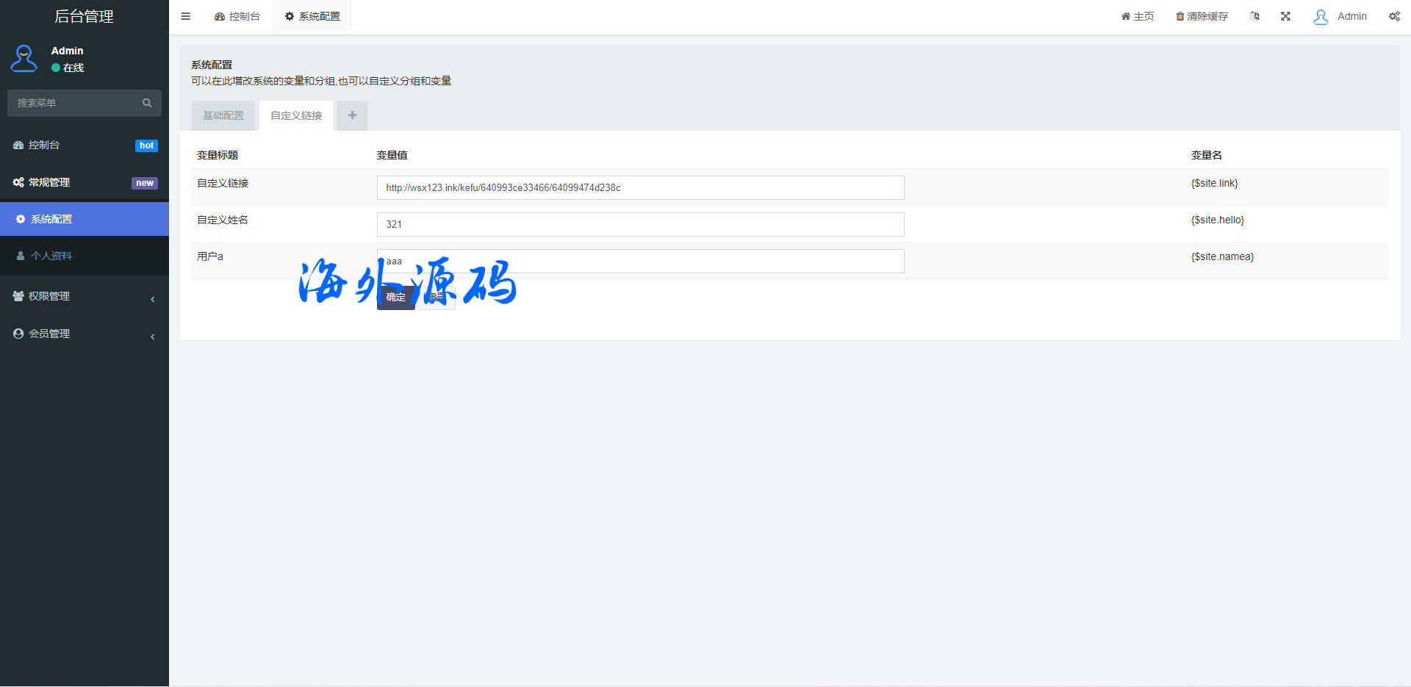Click the search magnifier icon in sidebar

[147, 103]
